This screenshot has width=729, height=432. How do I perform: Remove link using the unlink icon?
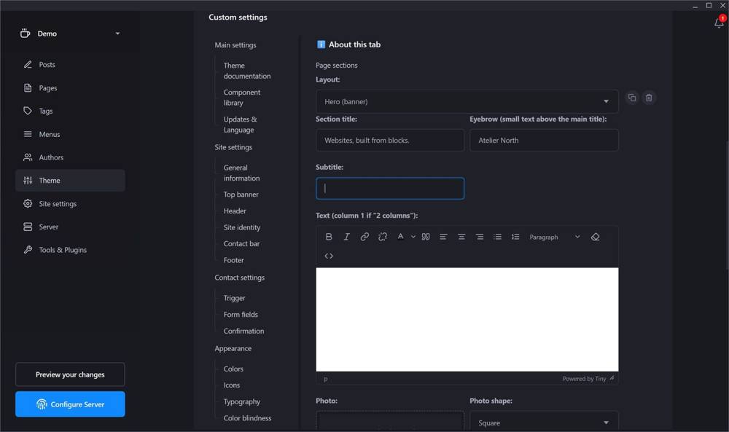(x=383, y=237)
